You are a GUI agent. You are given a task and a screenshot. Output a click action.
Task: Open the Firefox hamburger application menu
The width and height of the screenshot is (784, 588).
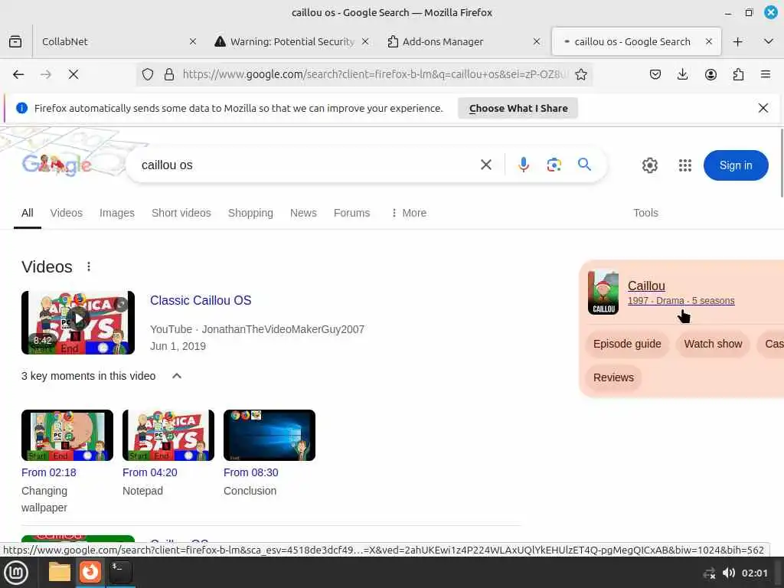tap(766, 74)
